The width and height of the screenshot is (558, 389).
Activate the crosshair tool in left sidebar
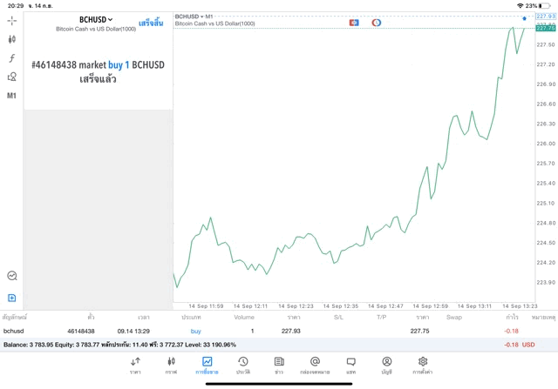[11, 21]
